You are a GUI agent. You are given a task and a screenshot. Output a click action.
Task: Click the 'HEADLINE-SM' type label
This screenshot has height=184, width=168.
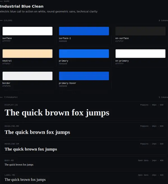[x=12, y=144]
